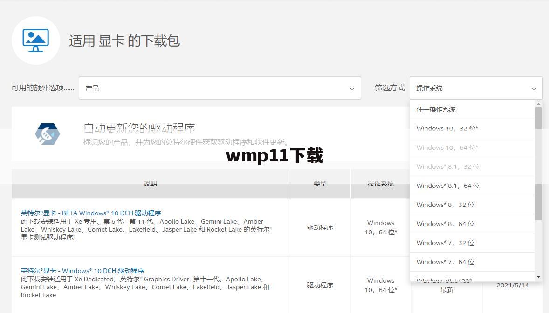This screenshot has height=313, width=549.
Task: Click 驱动程序 type cell in second driver row
Action: tap(320, 285)
